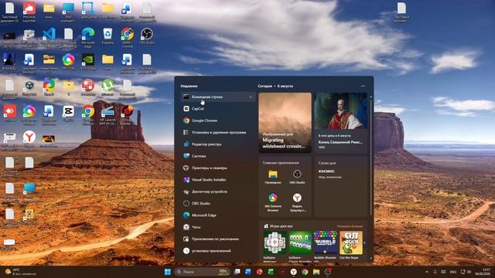The height and width of the screenshot is (278, 495).
Task: Open the green Excel icon in taskbar
Action: coord(271,272)
